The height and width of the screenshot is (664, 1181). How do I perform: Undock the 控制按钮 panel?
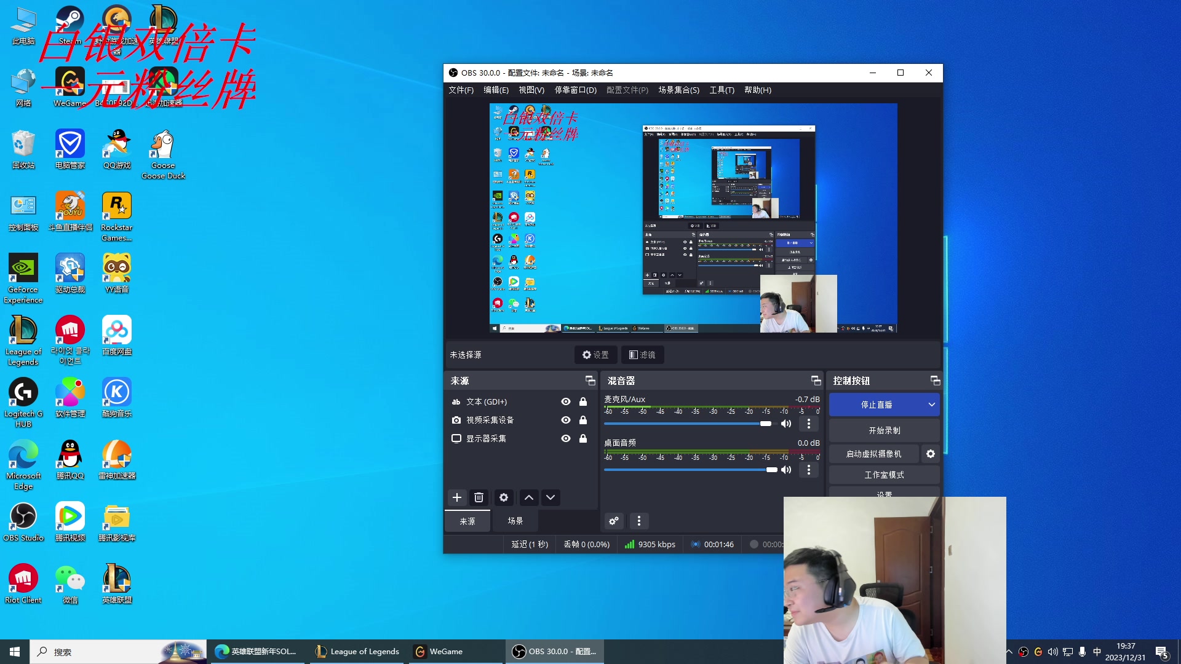click(x=935, y=381)
